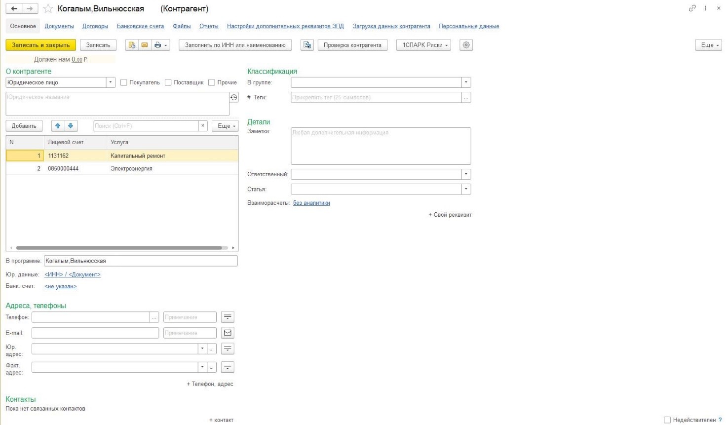726x425 pixels.
Task: Click the gear settings icon in toolbar
Action: pyautogui.click(x=466, y=45)
